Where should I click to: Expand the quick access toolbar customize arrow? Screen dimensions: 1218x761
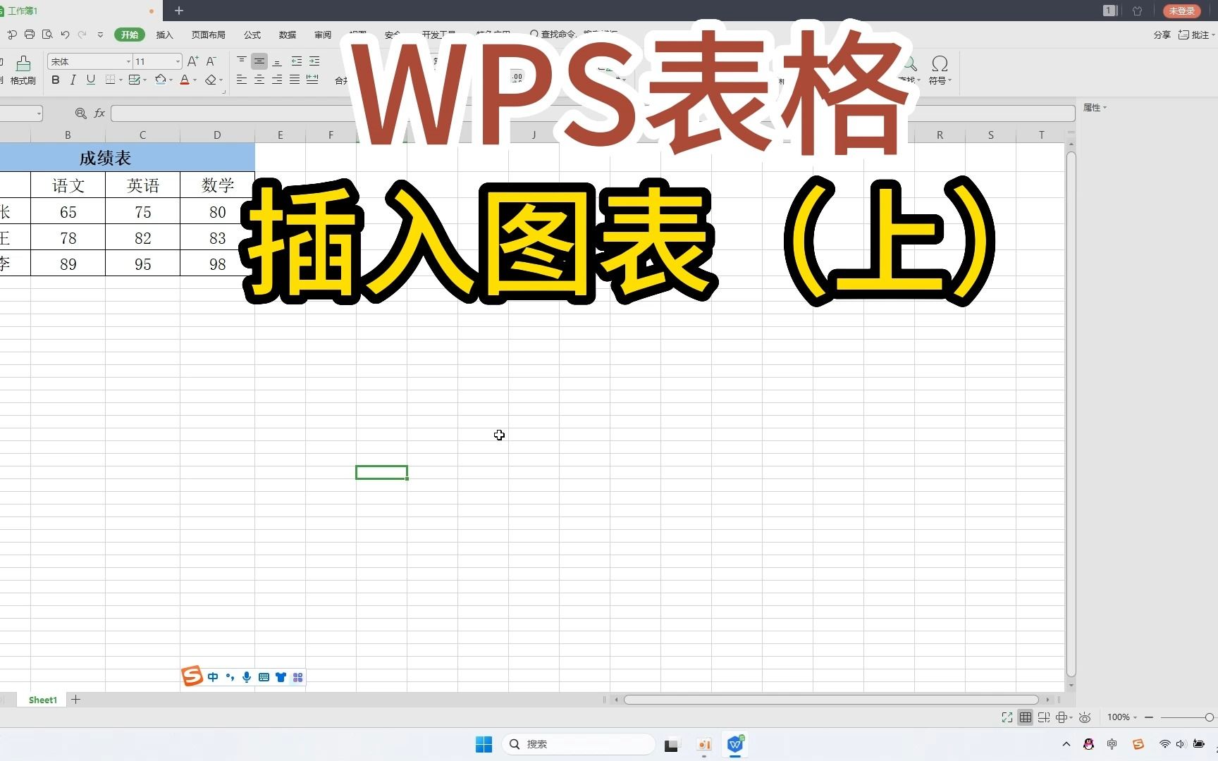tap(100, 35)
